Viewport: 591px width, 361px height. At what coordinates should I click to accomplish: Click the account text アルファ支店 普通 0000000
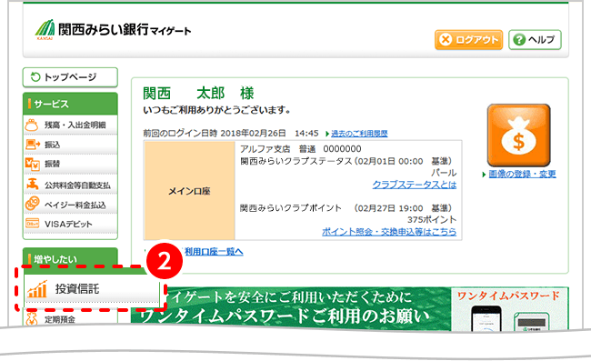[x=301, y=149]
